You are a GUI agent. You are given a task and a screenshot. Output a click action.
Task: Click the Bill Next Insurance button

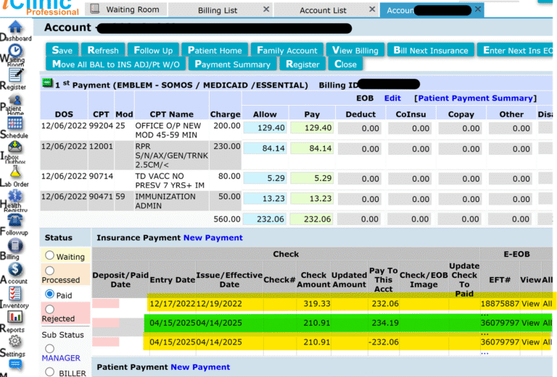pos(431,50)
